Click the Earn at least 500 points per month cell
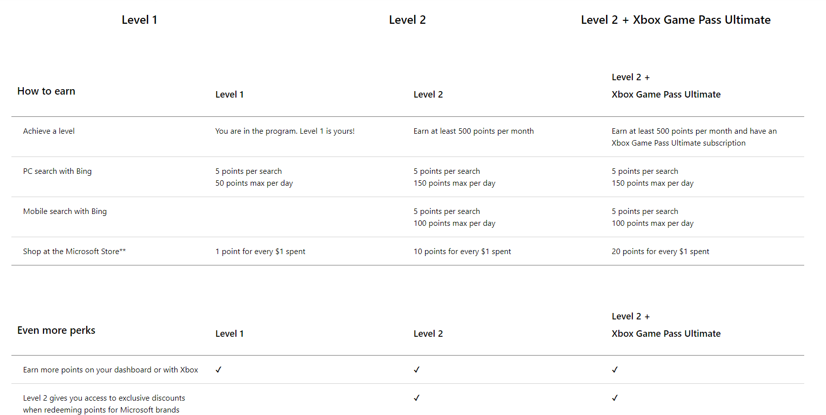Screen dimensions: 826x415 pos(474,131)
